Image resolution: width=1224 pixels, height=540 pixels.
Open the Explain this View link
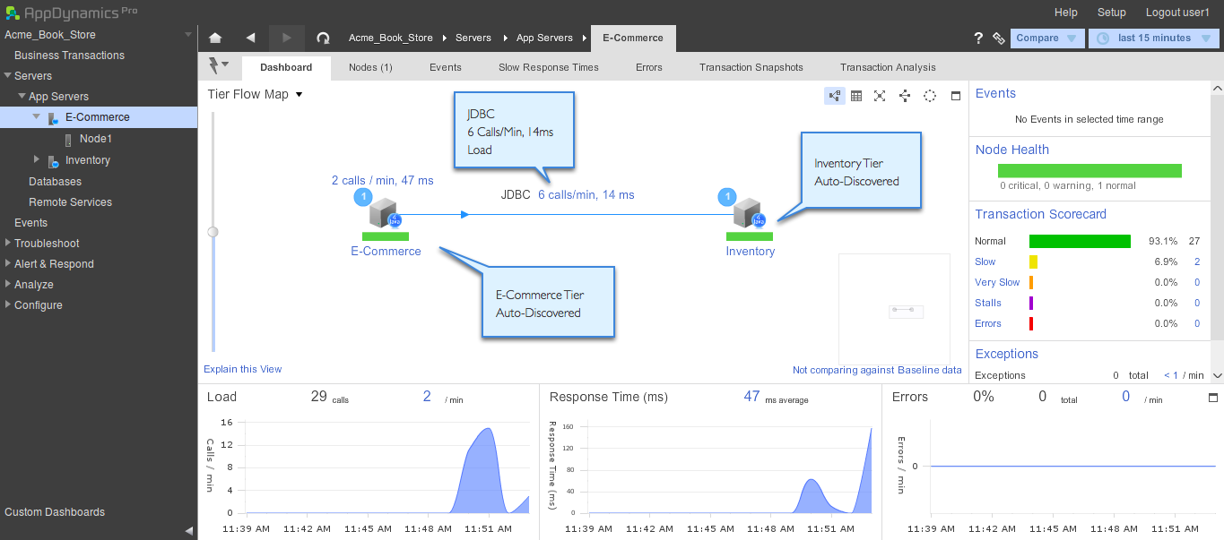pyautogui.click(x=243, y=369)
